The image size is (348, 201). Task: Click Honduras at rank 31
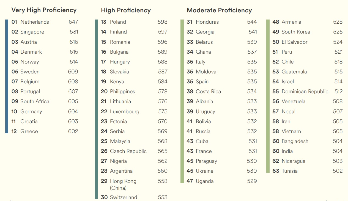click(x=222, y=22)
